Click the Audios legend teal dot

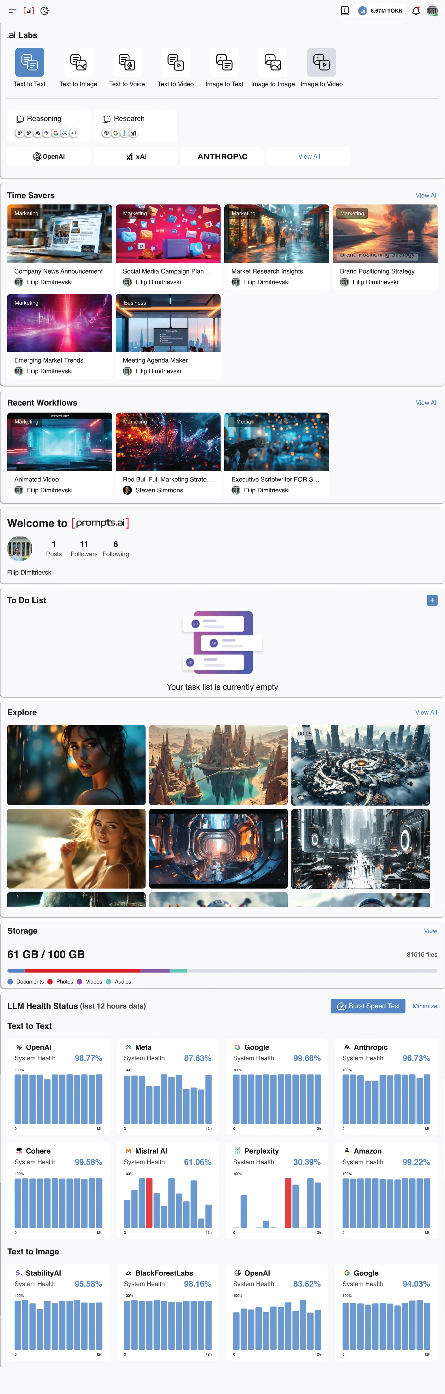pyautogui.click(x=109, y=982)
